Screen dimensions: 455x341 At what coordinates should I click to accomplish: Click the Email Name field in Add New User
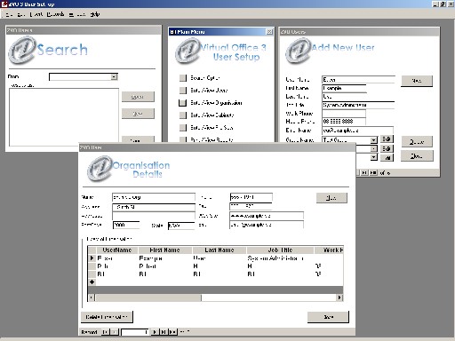click(357, 131)
